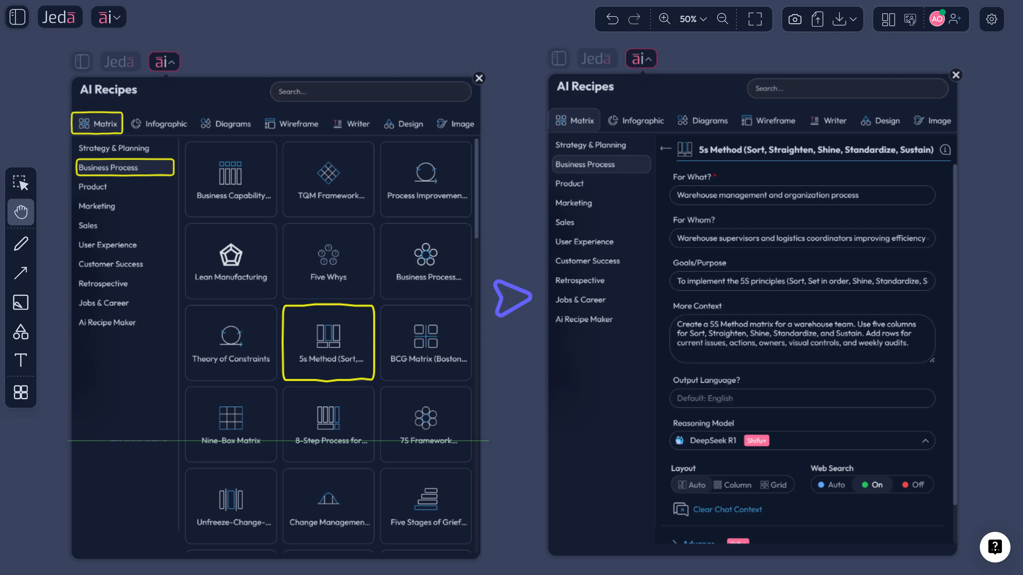1023x575 pixels.
Task: Choose the Arrow connector tool
Action: (21, 273)
